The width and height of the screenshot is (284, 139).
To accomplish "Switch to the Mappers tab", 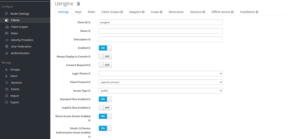I will click(137, 12).
